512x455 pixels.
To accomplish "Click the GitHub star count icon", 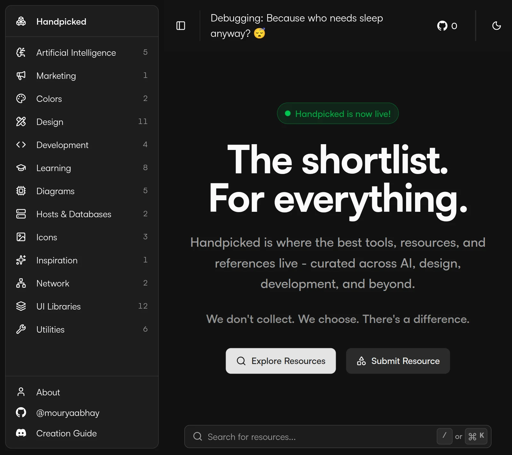I will 442,26.
